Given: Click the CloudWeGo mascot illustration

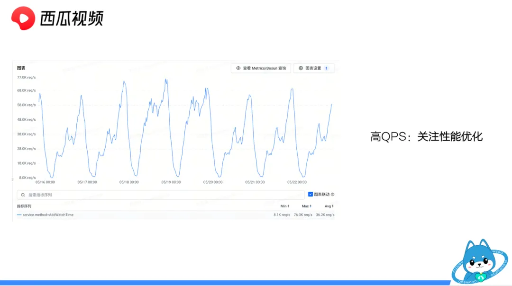Looking at the screenshot, I should tap(480, 261).
